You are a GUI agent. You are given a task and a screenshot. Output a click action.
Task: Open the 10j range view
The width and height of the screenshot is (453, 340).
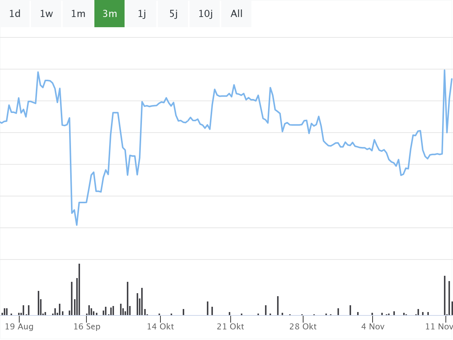tap(205, 14)
